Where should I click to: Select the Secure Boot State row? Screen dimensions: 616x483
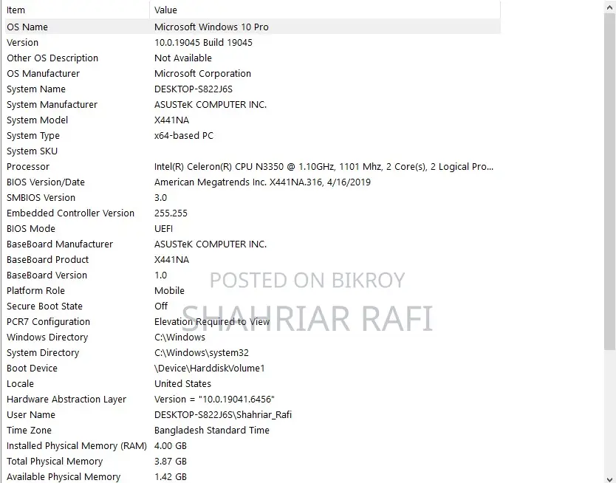coord(252,306)
